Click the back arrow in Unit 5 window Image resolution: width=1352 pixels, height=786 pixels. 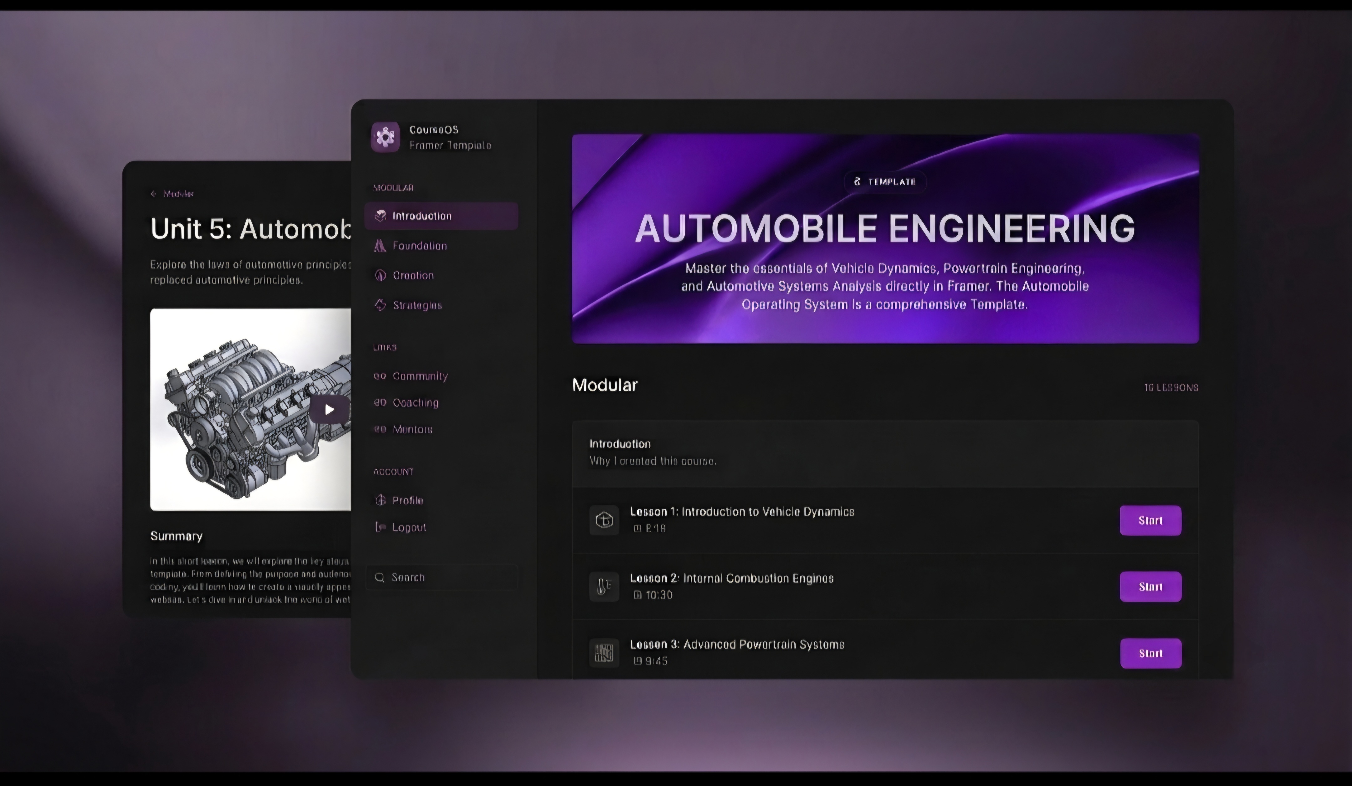pyautogui.click(x=154, y=194)
